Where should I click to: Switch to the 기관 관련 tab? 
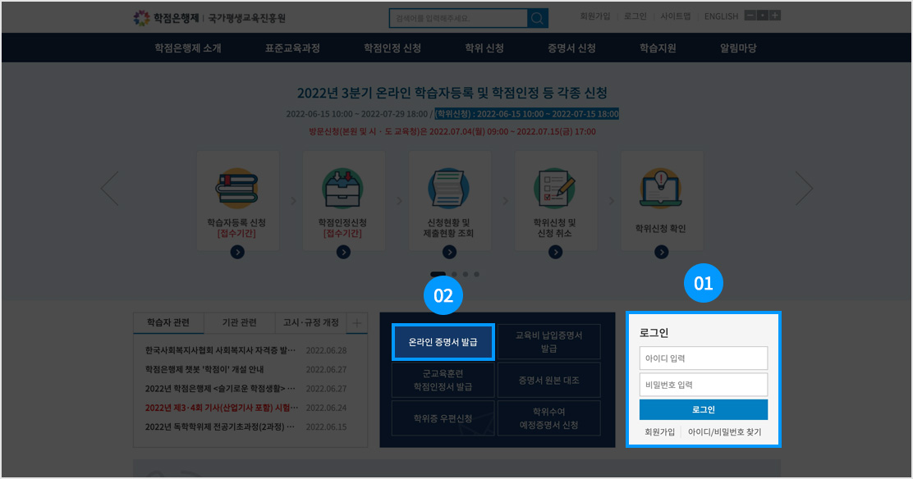tap(239, 322)
